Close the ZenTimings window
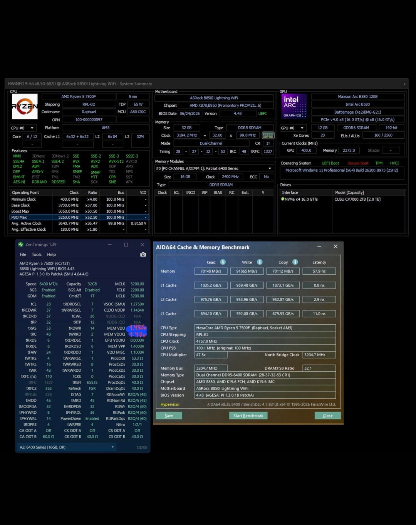The height and width of the screenshot is (525, 416). click(143, 245)
